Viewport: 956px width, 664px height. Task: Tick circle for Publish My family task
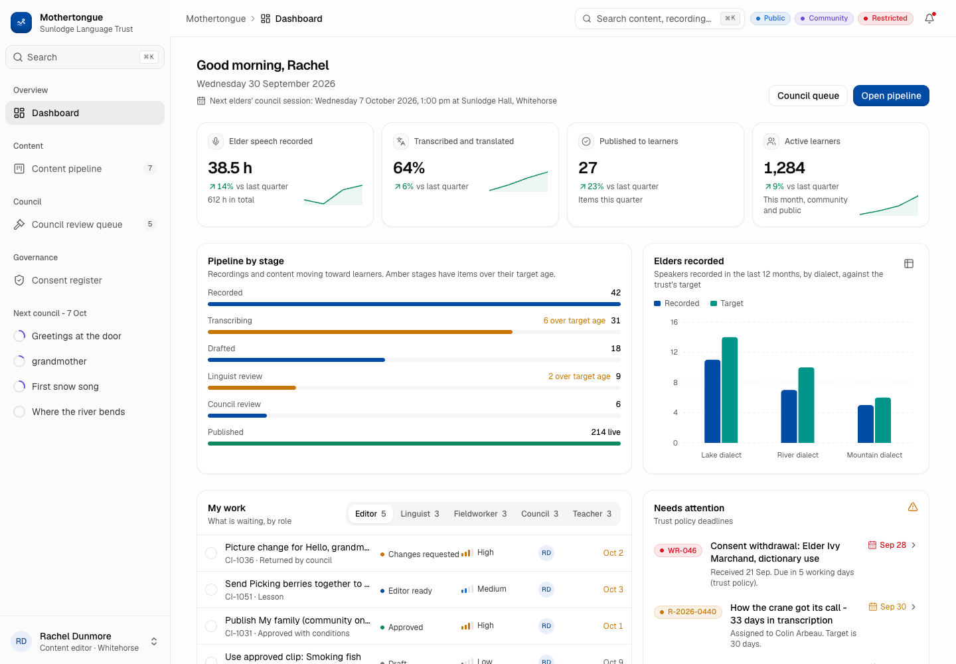pyautogui.click(x=211, y=626)
